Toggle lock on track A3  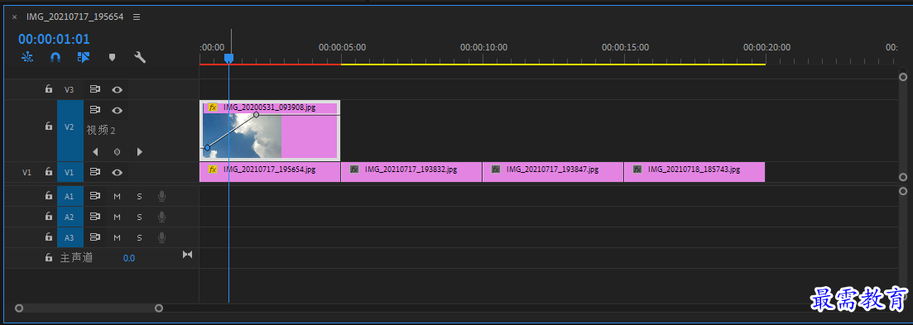point(49,237)
